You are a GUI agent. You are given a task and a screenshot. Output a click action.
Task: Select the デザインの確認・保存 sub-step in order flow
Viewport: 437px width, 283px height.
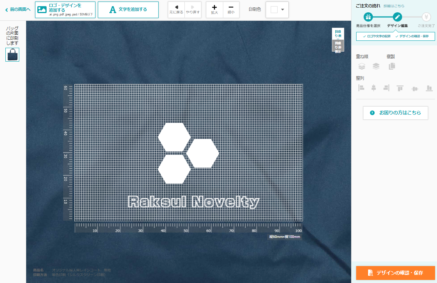(412, 36)
